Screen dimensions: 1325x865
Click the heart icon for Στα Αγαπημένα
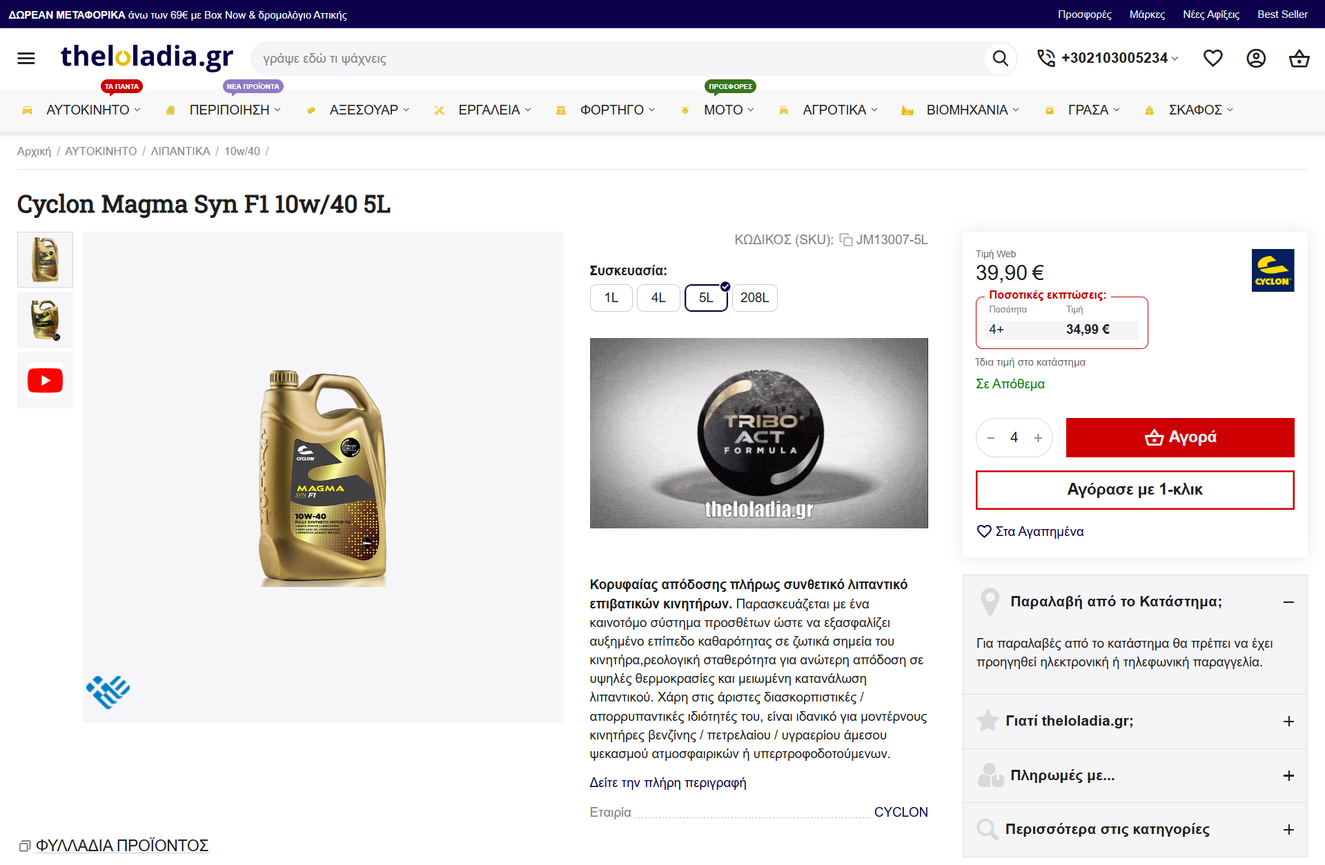tap(984, 531)
